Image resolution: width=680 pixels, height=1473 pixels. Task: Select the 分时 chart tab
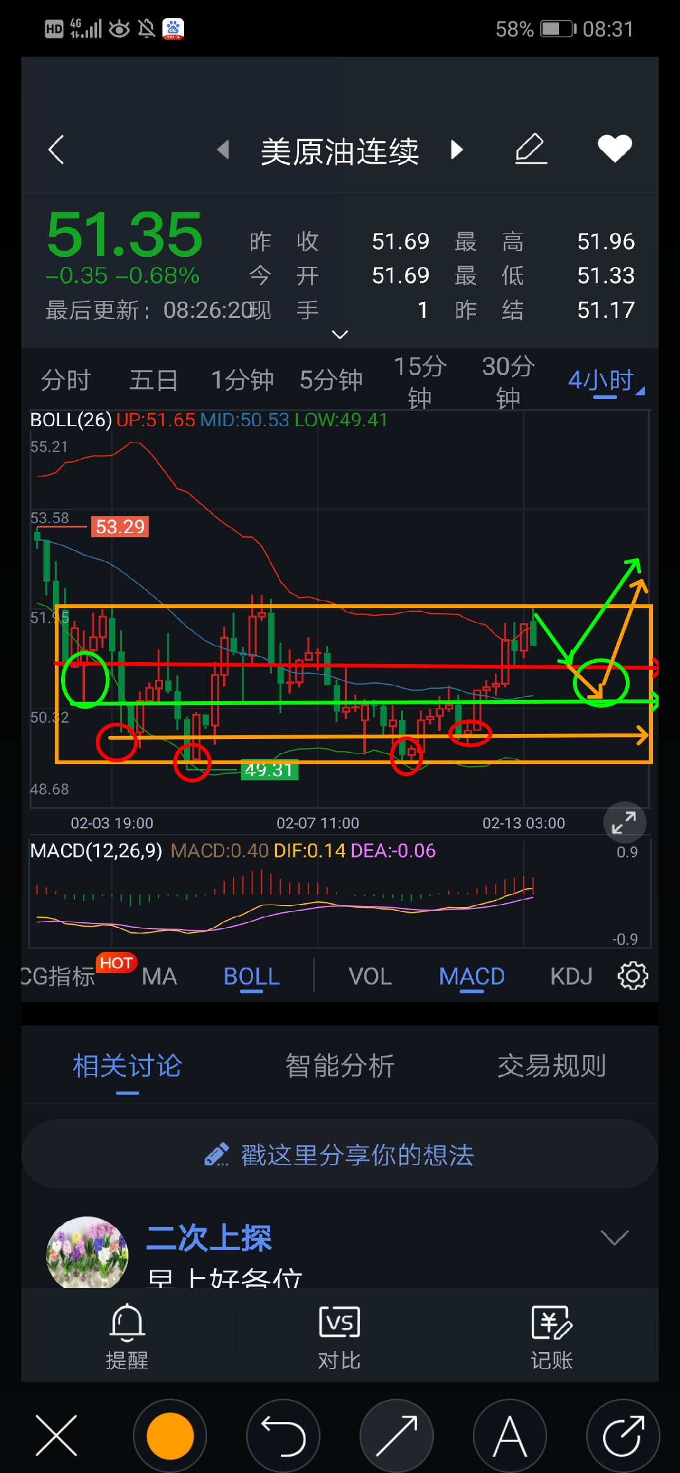66,380
